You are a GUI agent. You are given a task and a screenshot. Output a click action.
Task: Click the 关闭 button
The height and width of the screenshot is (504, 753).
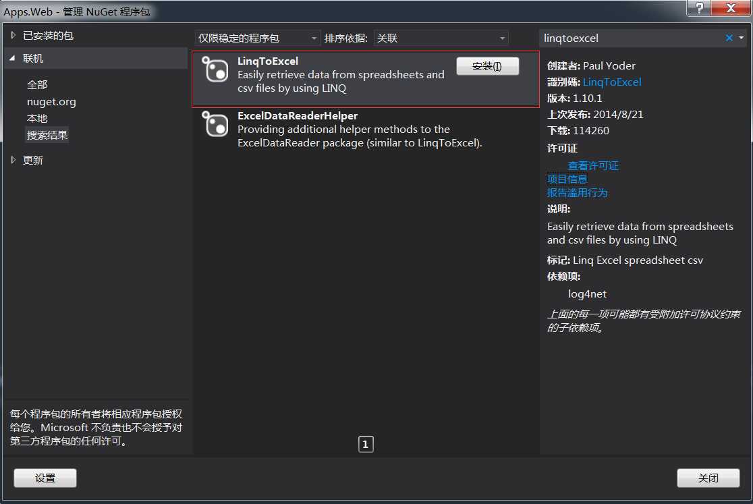tap(708, 478)
